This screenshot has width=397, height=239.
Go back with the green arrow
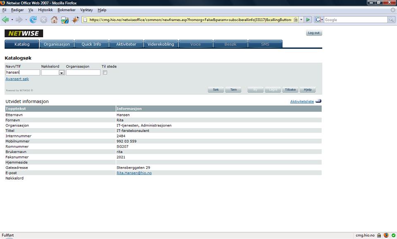5,19
